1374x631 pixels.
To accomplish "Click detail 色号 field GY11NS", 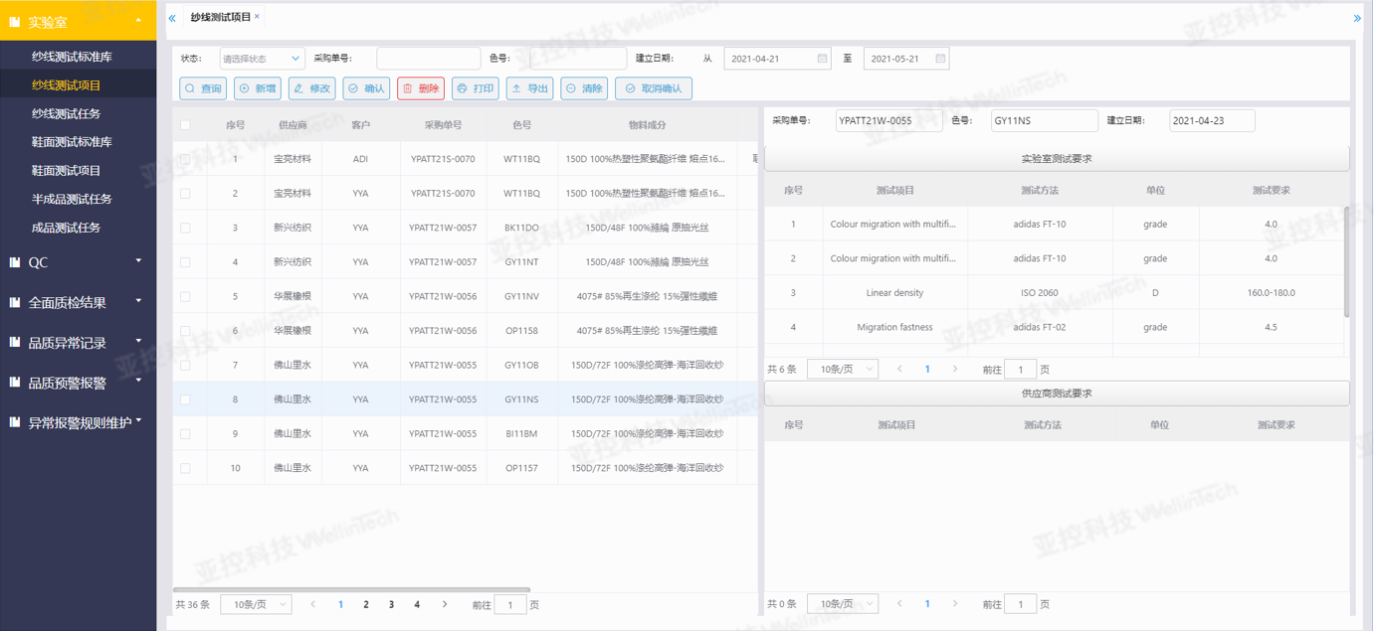I will pos(1045,120).
